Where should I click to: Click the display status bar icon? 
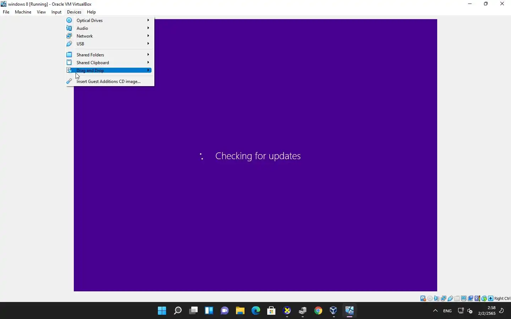pos(464,298)
